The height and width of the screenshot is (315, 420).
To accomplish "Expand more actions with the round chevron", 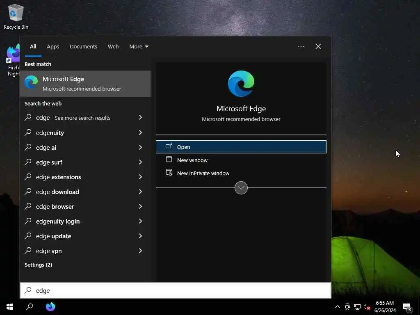I will click(x=241, y=188).
